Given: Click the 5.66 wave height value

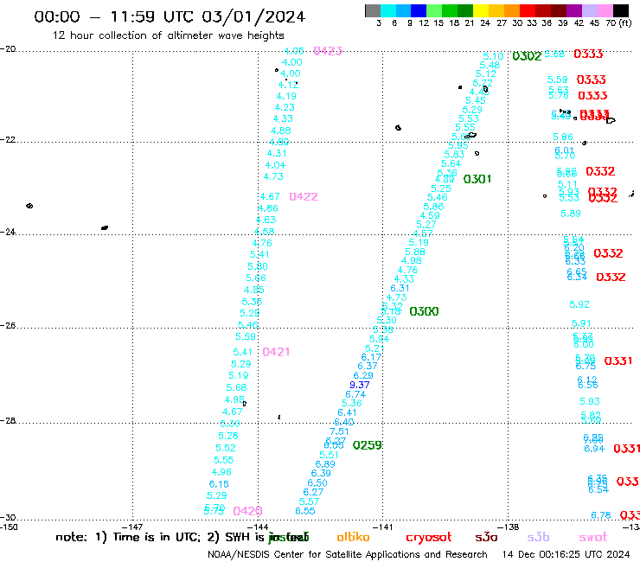Looking at the screenshot, I should coord(255,278).
